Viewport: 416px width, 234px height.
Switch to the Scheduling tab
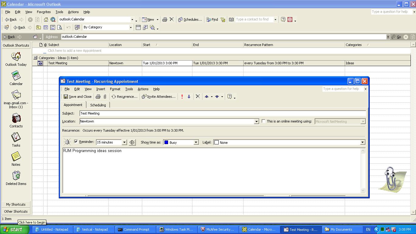coord(98,105)
